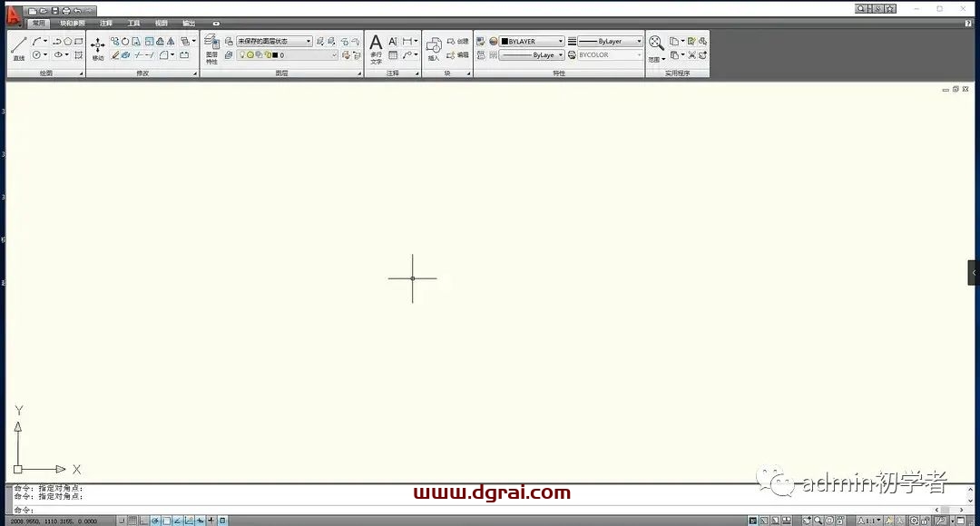Click the InfoCenter search binoculars icon
Image resolution: width=980 pixels, height=526 pixels.
tap(861, 9)
